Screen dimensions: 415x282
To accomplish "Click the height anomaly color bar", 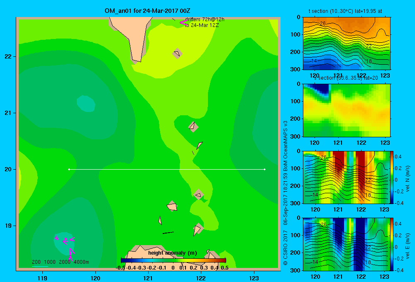I will tap(173, 260).
